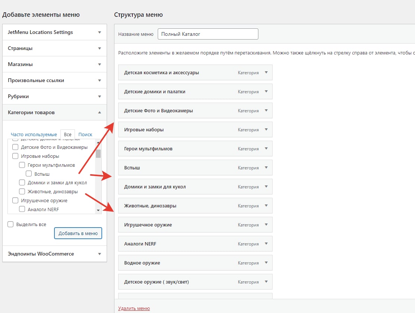The image size is (415, 313).
Task: Select the Аналоги NERF menu item title
Action: pos(140,244)
